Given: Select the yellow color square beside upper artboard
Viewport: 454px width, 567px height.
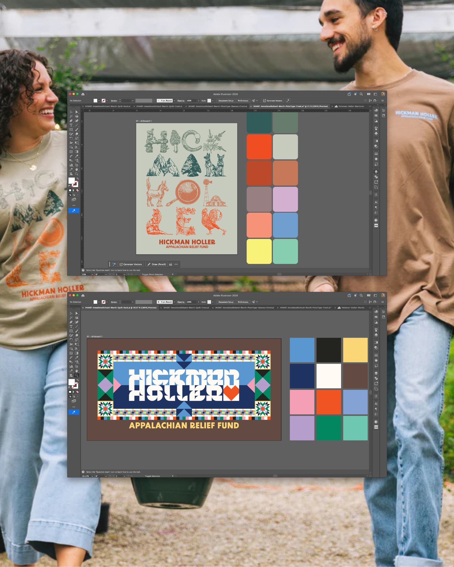Looking at the screenshot, I should [259, 251].
